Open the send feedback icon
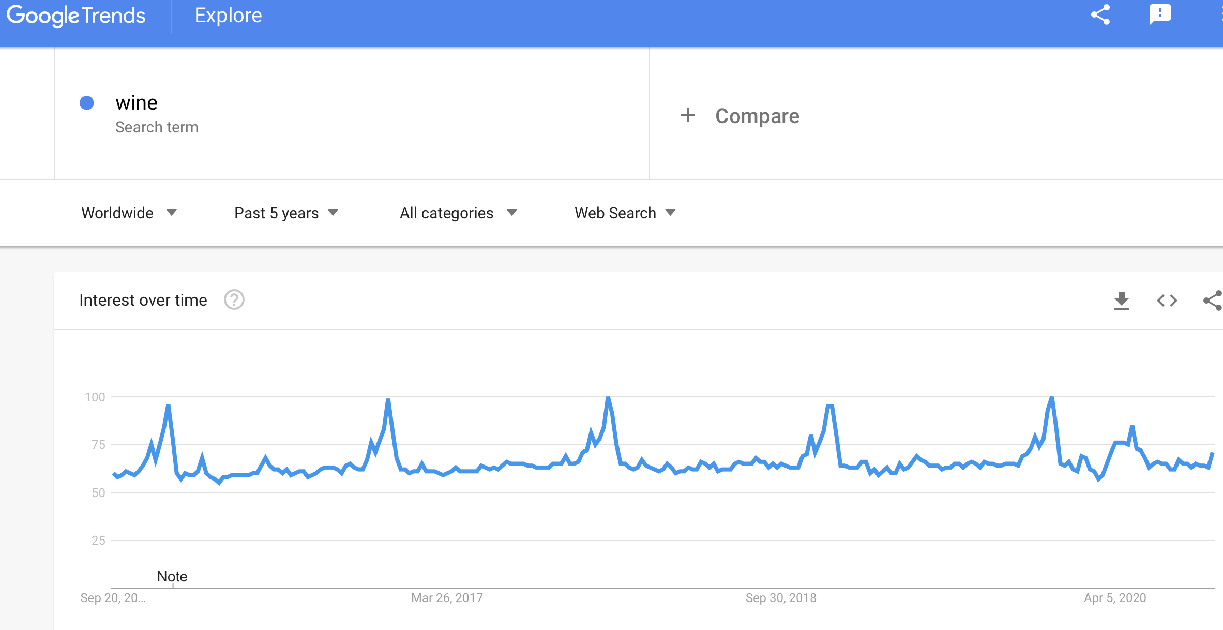 pyautogui.click(x=1160, y=14)
